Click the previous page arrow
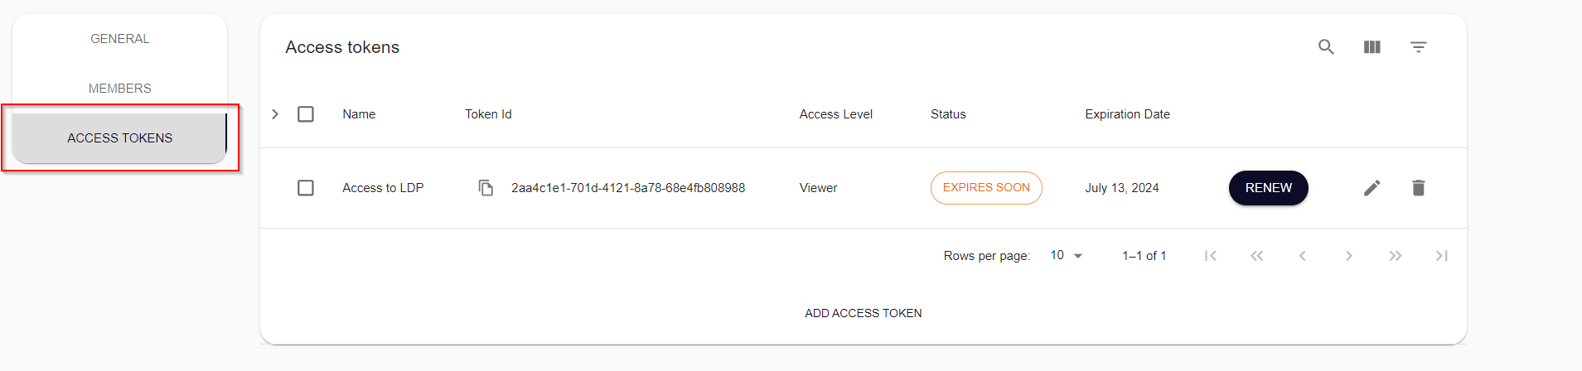Screen dimensions: 1582x371 click(x=1303, y=256)
